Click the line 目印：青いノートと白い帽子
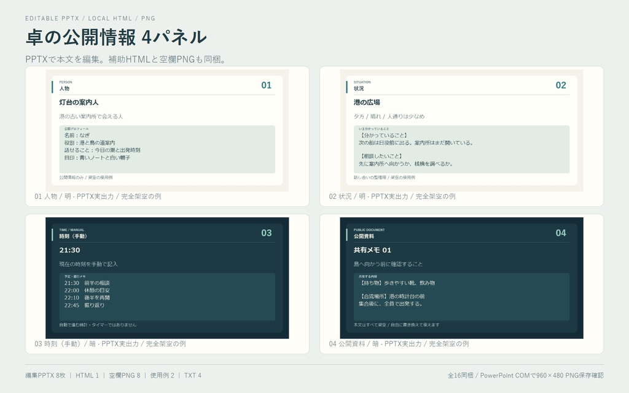The image size is (629, 393). point(97,158)
